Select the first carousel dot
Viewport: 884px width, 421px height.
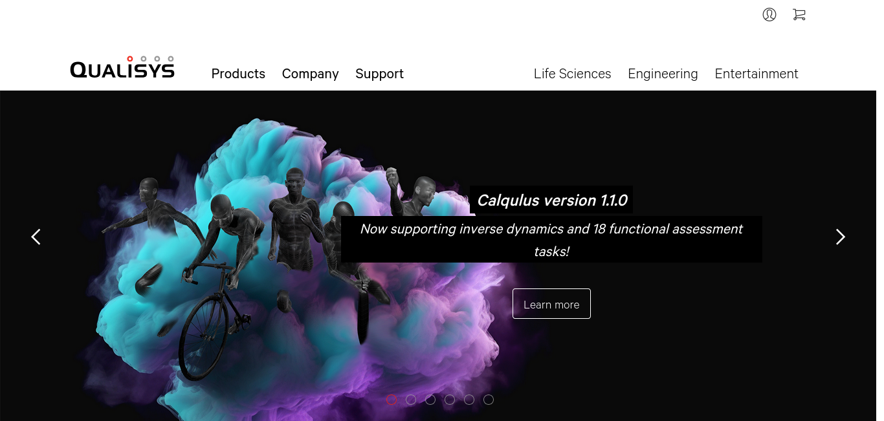(x=392, y=400)
